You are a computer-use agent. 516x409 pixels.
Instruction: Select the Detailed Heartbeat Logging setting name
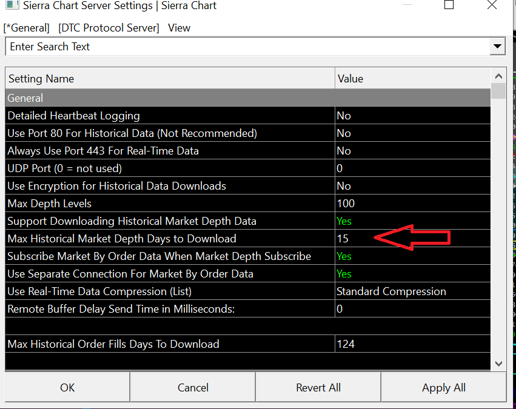[x=170, y=115]
